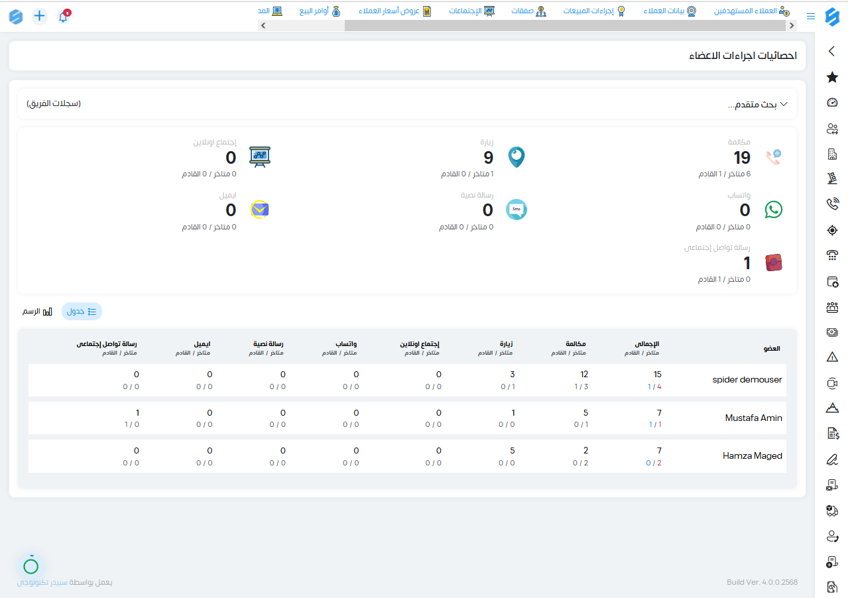Open the صفقات deals tab
848x598 pixels.
click(x=528, y=11)
